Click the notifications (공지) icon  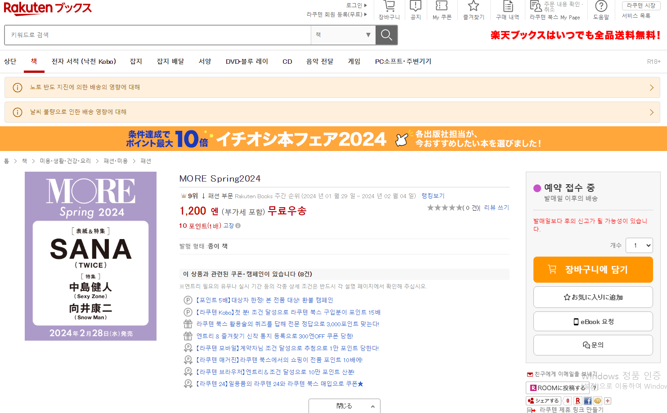[x=416, y=7]
